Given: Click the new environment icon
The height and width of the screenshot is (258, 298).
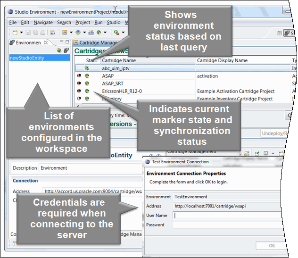Looking at the screenshot, I should coord(66,50).
